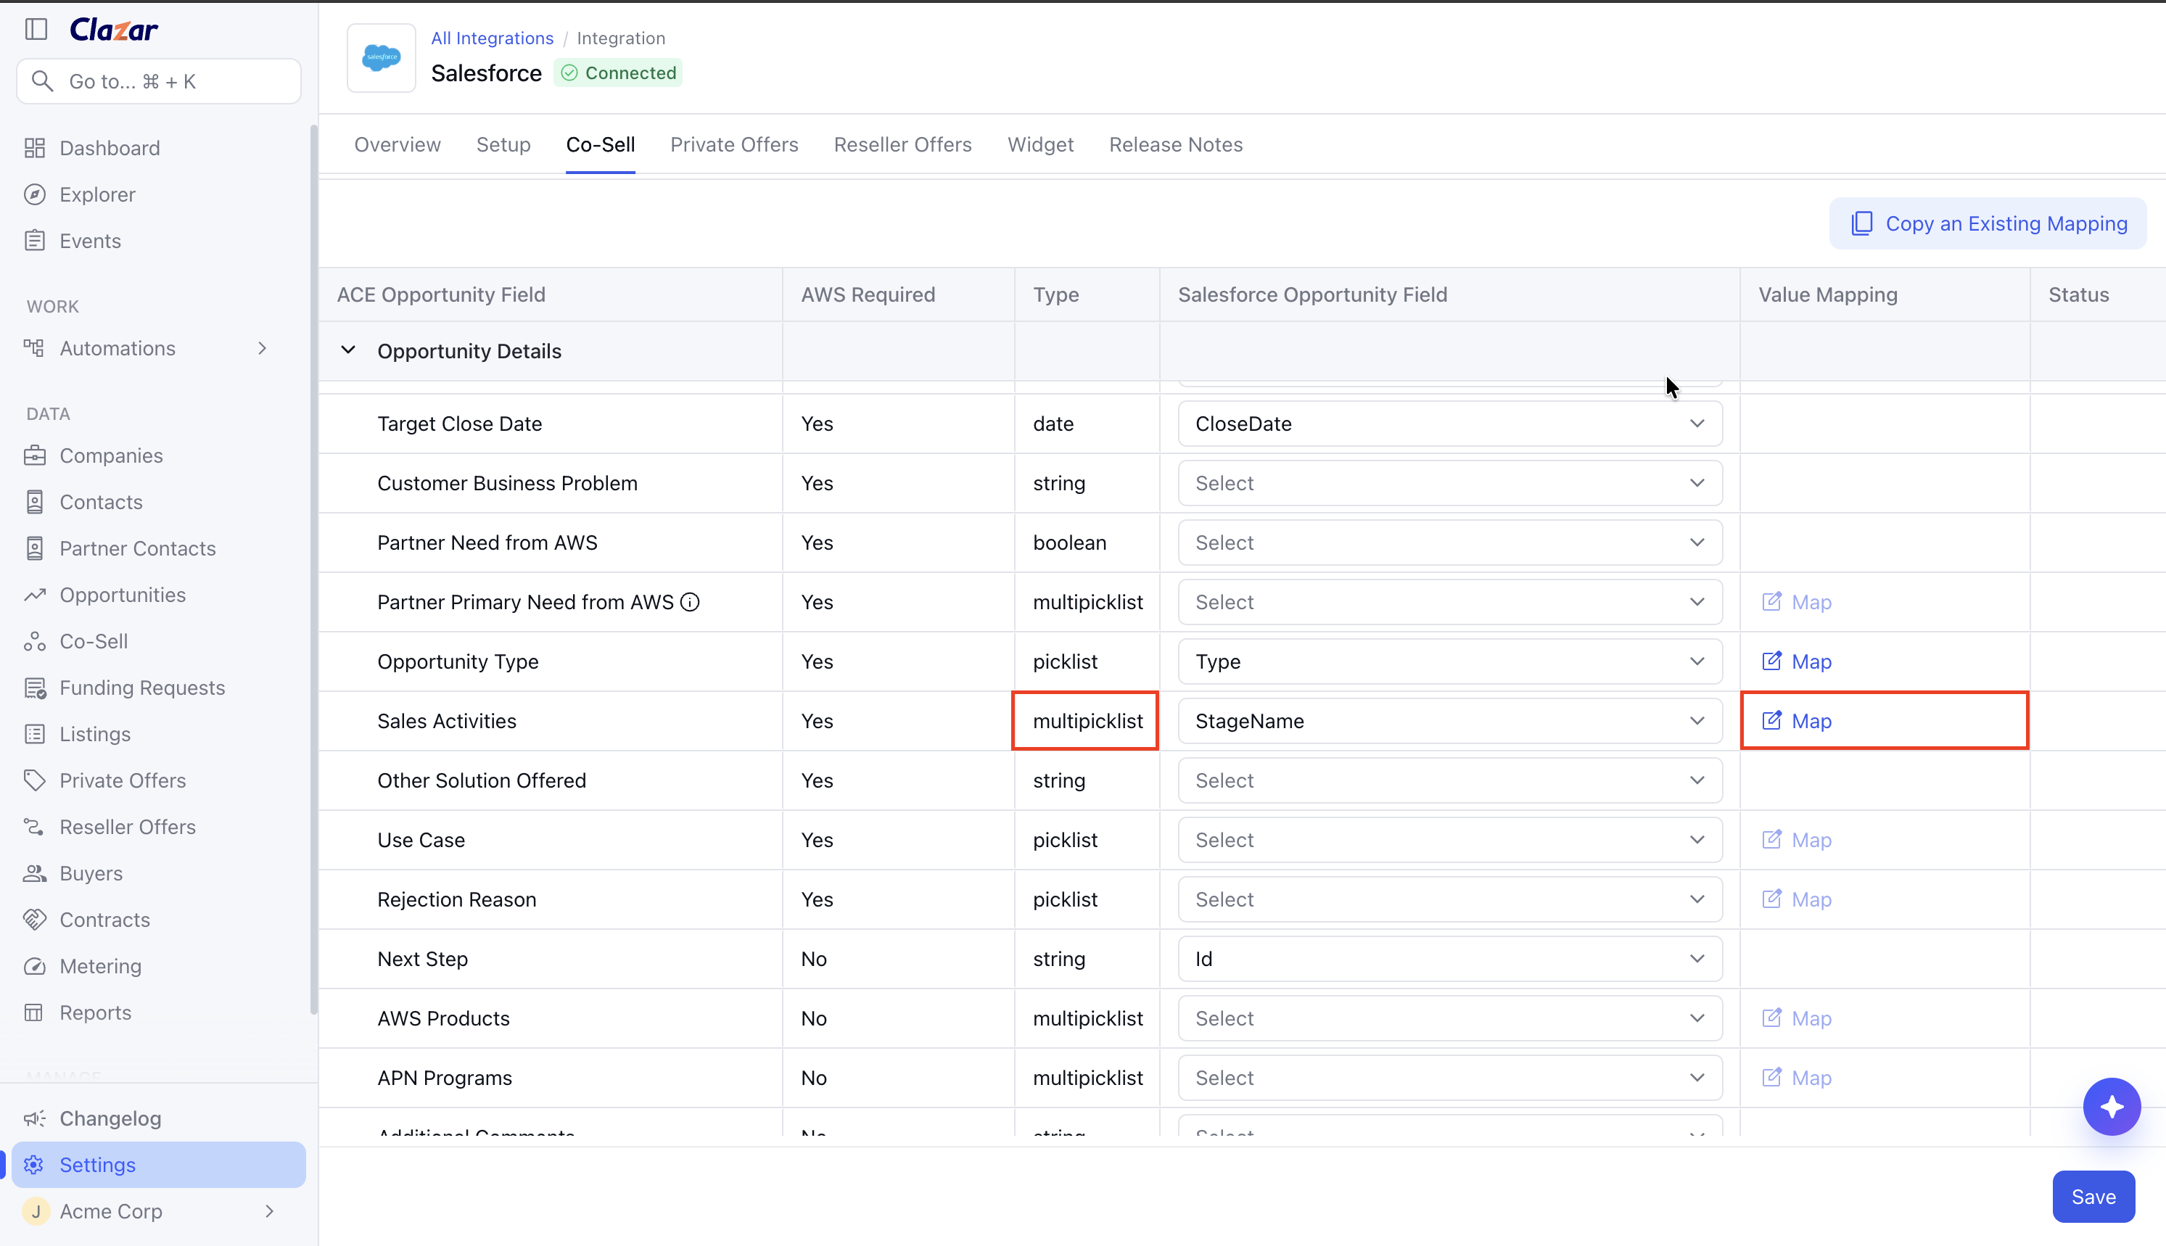Click the Connected status badge
Screen dimensions: 2166x1246
pyautogui.click(x=618, y=73)
